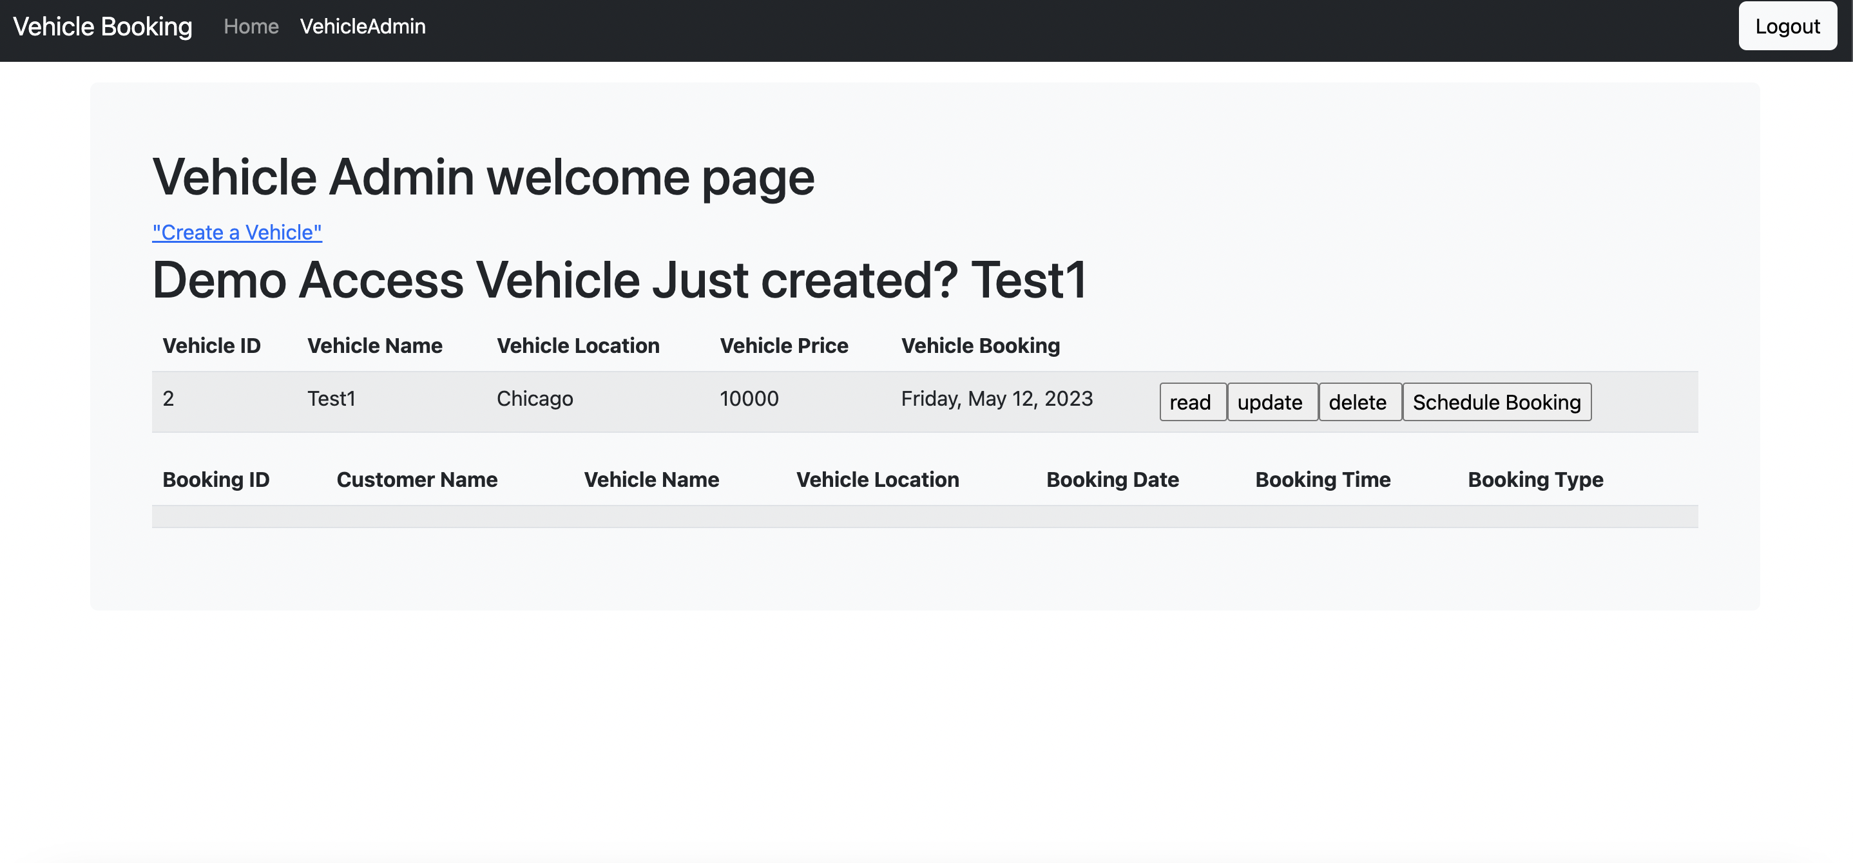Open Schedule Booking for vehicle Test1

1497,402
